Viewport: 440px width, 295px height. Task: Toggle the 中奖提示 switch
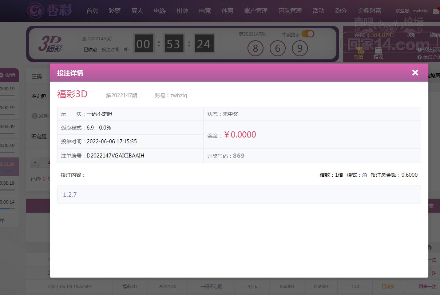[308, 34]
